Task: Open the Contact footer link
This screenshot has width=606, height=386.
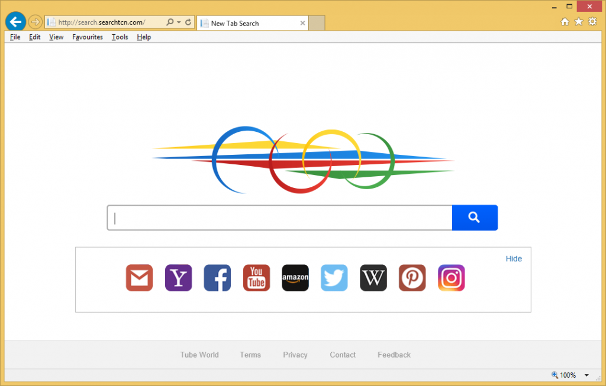Action: coord(343,355)
